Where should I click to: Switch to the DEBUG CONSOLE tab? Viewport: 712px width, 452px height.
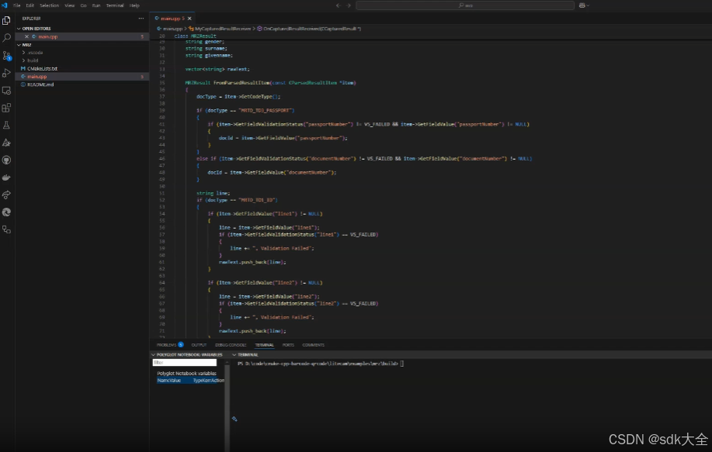click(x=231, y=345)
